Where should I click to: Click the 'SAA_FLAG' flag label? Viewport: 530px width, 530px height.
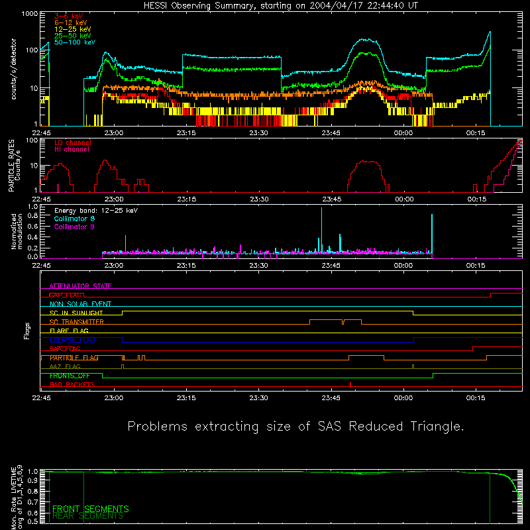(65, 349)
